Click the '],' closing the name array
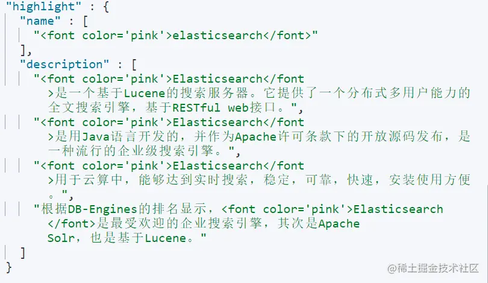Viewport: 488px width, 283px height. click(x=26, y=50)
